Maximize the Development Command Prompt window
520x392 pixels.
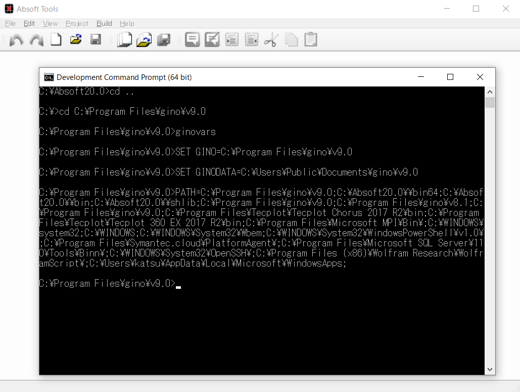(450, 77)
